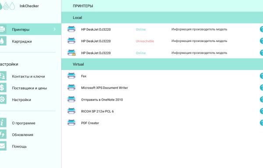Viewport: 263px width, 168px height.
Task: Click the О программе info icon
Action: coord(3,122)
